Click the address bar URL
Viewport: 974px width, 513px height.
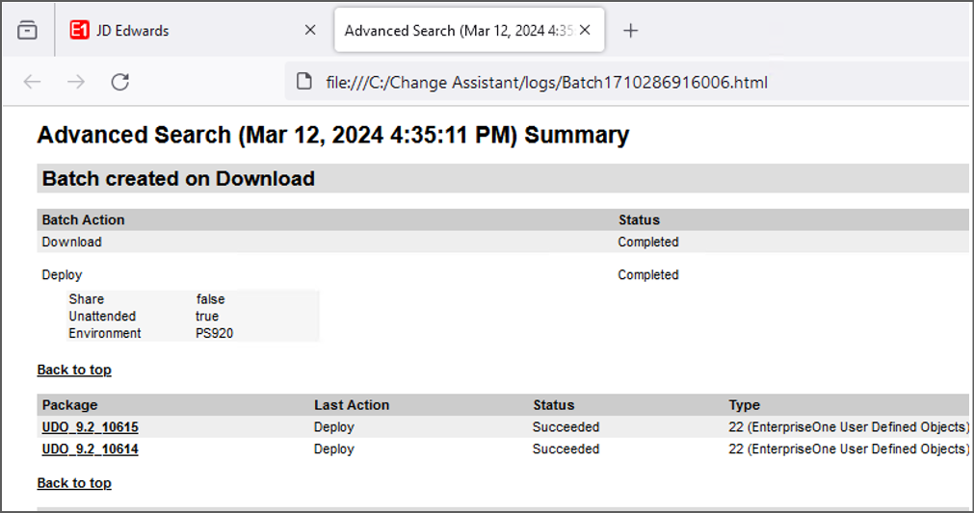(546, 83)
